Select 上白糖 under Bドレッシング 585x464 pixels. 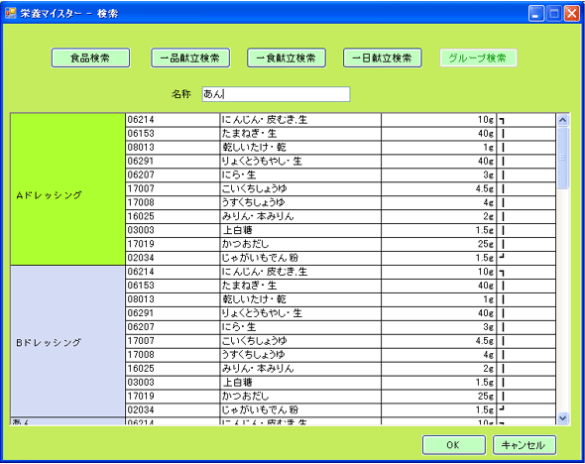[300, 383]
